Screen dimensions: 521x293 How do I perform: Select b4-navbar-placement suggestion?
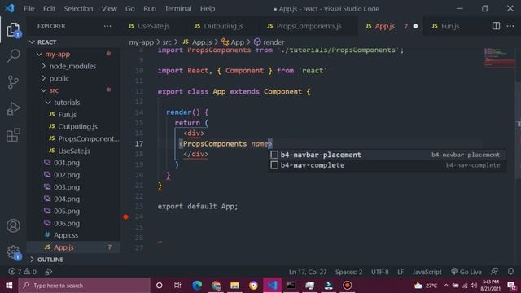(387, 155)
